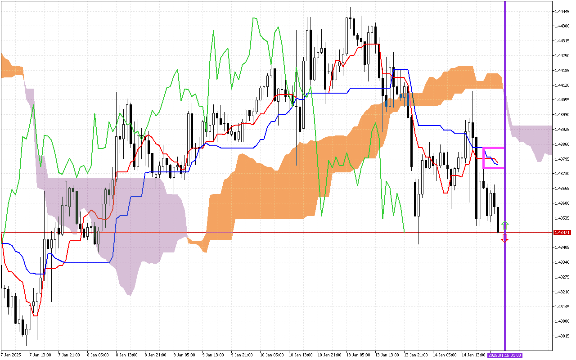Select the 10 Jan 05:00 time label

tap(271, 355)
